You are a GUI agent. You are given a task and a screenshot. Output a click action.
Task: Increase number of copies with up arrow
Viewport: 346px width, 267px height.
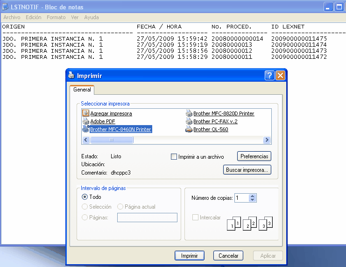pos(253,196)
